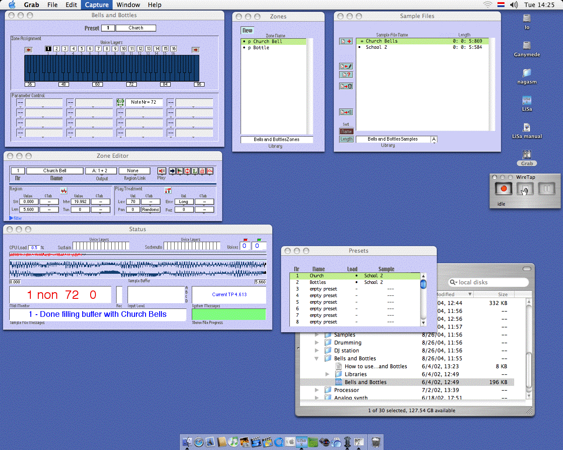The image size is (563, 450).
Task: Click the delete sample file trash icon
Action: coord(346,86)
